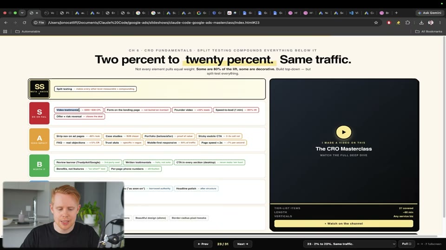This screenshot has width=446, height=250.
Task: Add a new tab with the plus icon
Action: [396, 13]
